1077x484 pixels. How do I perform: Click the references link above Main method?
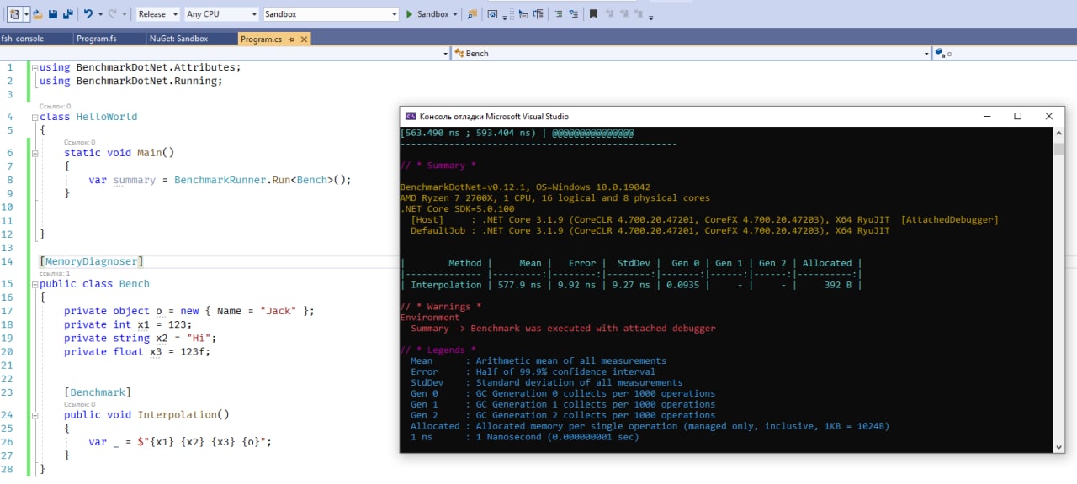coord(79,142)
